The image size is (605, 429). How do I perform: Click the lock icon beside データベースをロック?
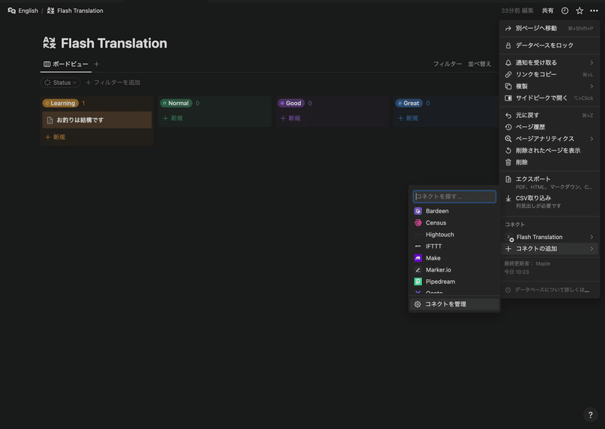[x=508, y=45]
